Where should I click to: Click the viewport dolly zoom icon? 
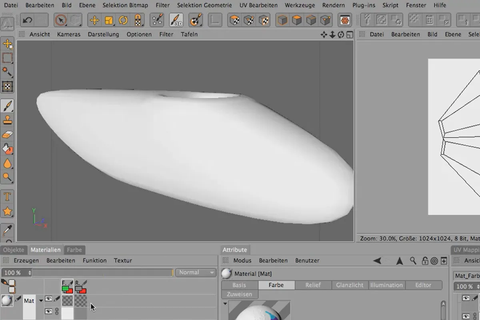pyautogui.click(x=332, y=34)
